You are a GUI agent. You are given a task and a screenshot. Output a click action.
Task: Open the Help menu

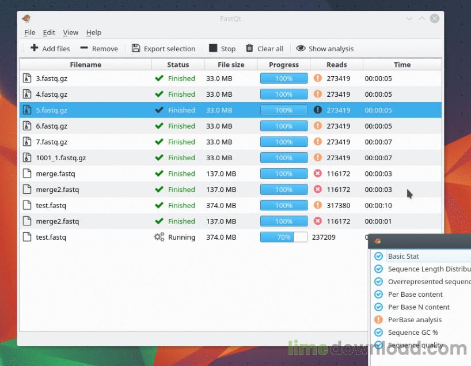point(94,32)
